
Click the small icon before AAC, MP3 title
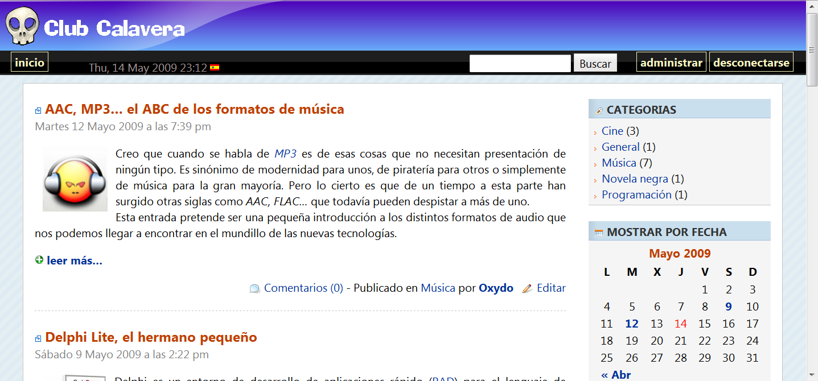pos(38,110)
